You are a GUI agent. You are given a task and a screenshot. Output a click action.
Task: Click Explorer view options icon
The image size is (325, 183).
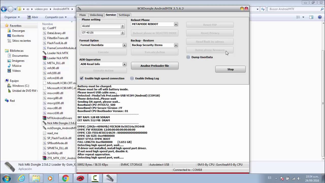(299, 17)
